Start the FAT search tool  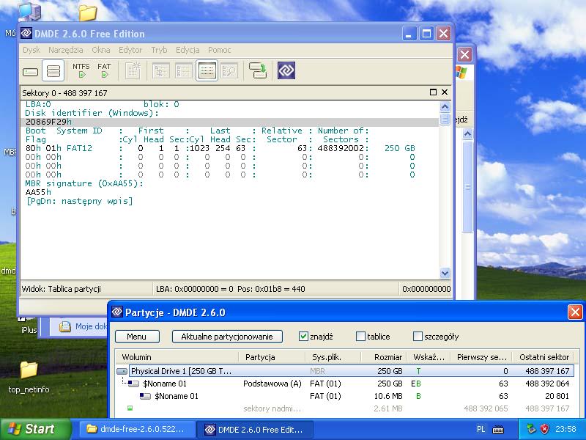[104, 70]
